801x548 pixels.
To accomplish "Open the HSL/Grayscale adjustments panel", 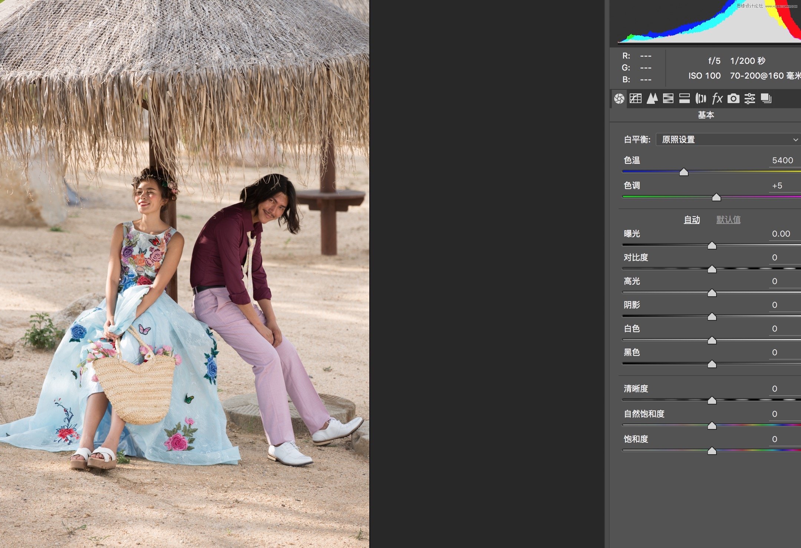I will pyautogui.click(x=669, y=99).
